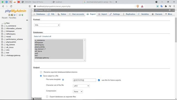Open the Variables tab
This screenshot has width=177, height=100.
(143, 14)
